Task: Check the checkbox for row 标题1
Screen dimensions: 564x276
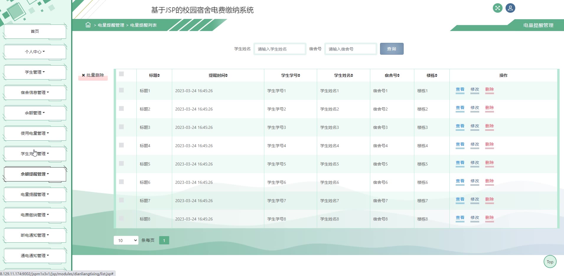Action: 121,90
